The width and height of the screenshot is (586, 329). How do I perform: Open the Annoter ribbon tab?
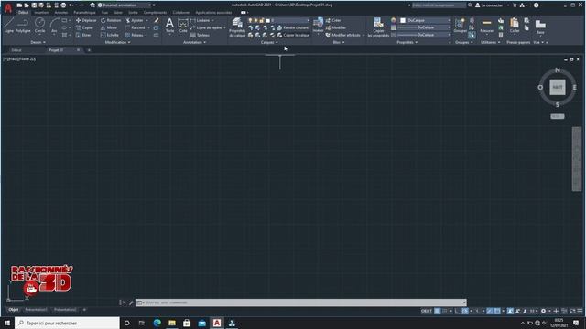point(61,13)
